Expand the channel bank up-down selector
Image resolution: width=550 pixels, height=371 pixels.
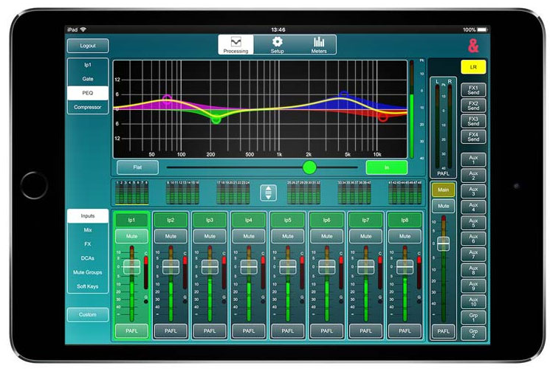click(x=268, y=193)
